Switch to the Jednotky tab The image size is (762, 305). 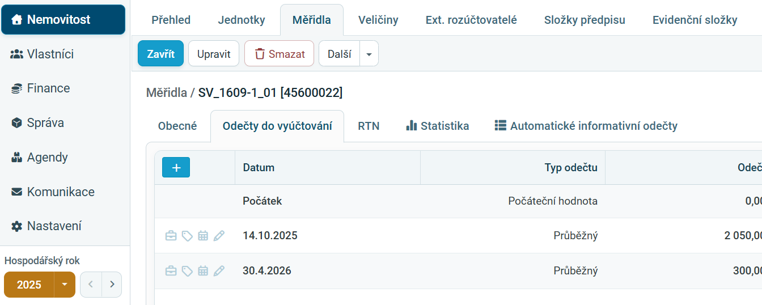pyautogui.click(x=242, y=20)
